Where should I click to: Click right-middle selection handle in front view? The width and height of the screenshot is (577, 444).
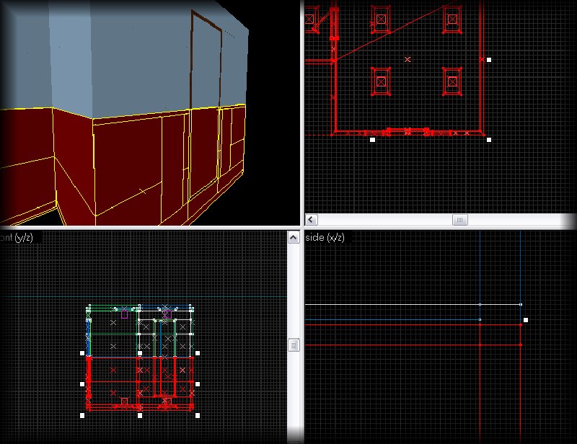[x=198, y=384]
